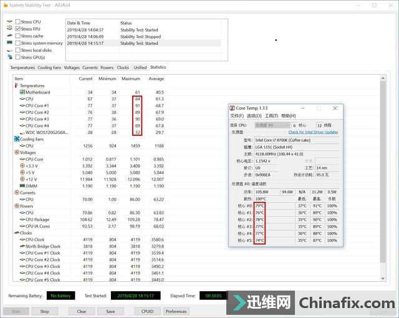399x318 pixels.
Task: Click the Temperatures group icon
Action: pos(16,85)
